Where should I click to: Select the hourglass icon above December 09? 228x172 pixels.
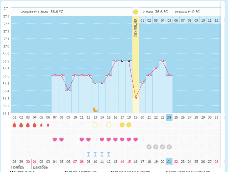point(89,154)
